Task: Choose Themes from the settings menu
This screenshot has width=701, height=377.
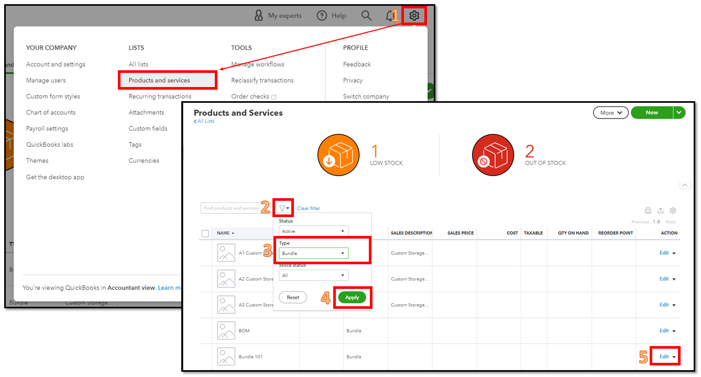Action: coord(37,160)
